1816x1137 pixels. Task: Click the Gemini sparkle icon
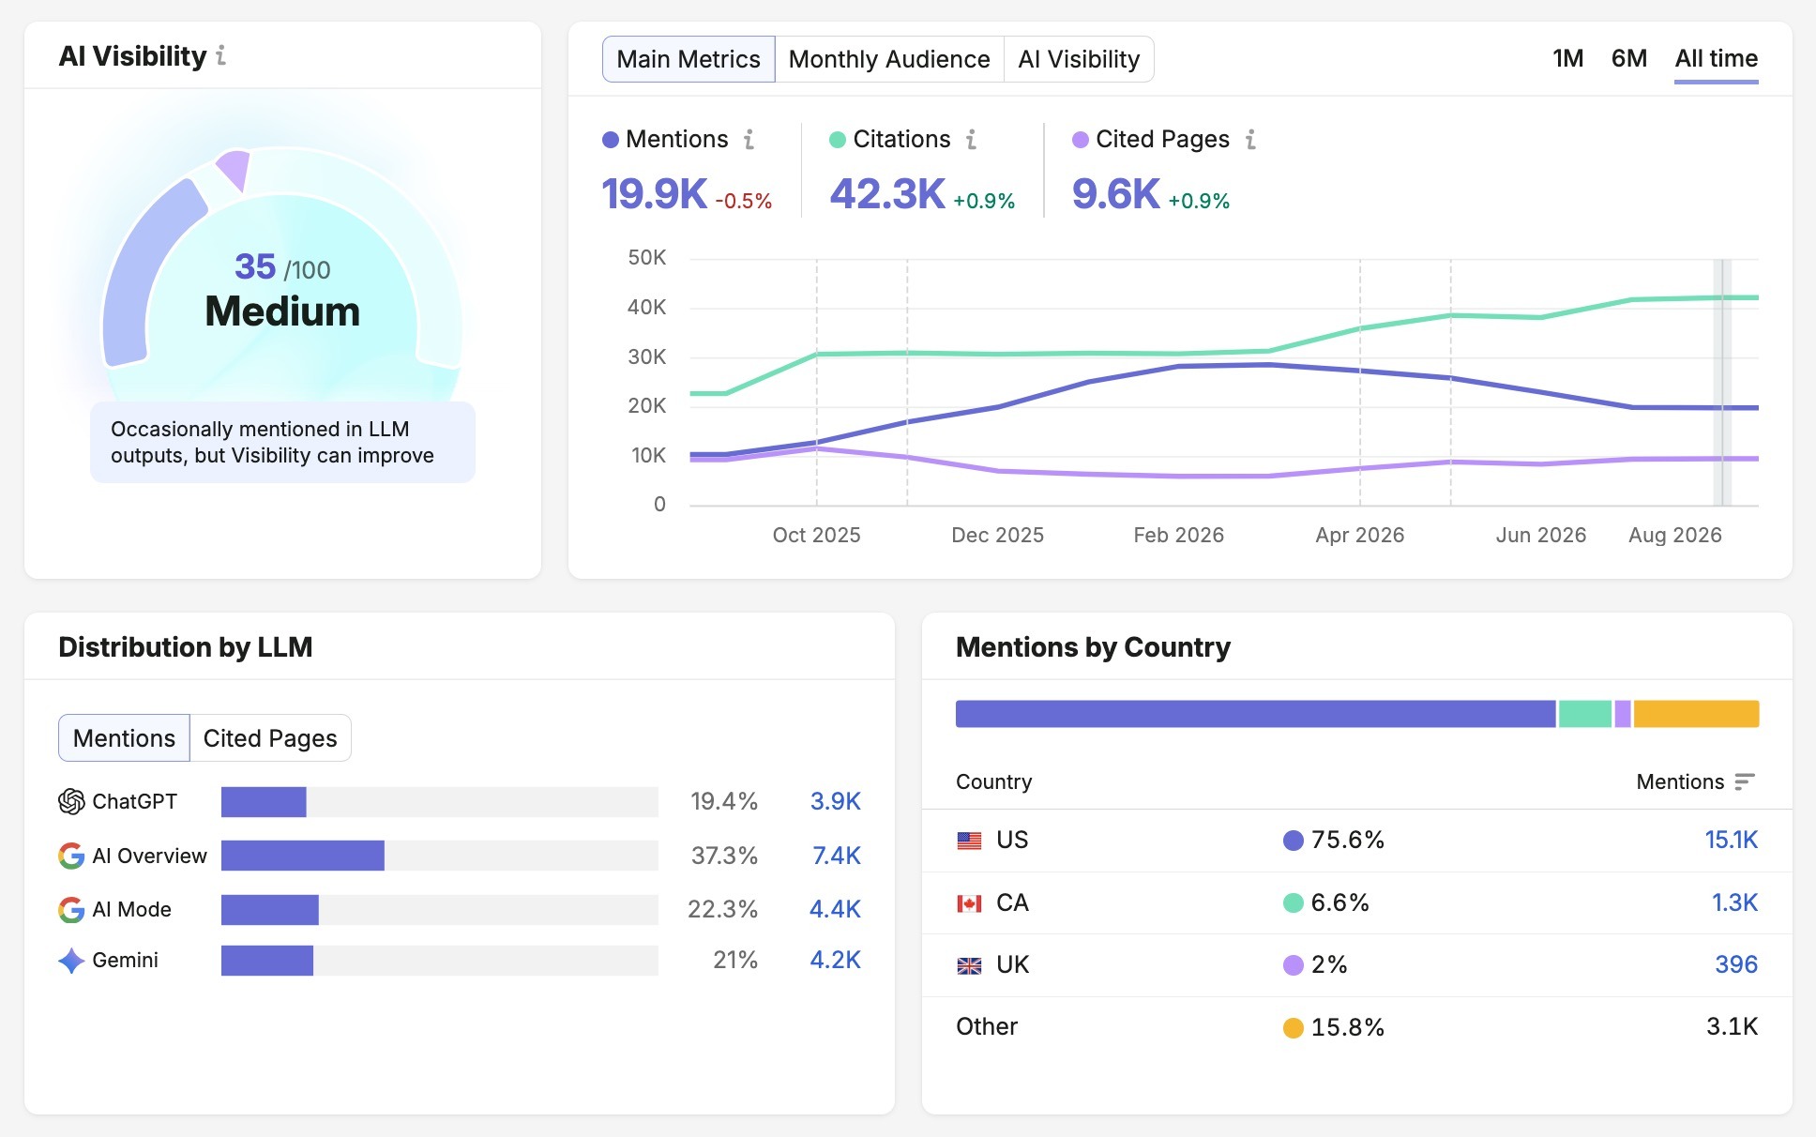(x=71, y=961)
